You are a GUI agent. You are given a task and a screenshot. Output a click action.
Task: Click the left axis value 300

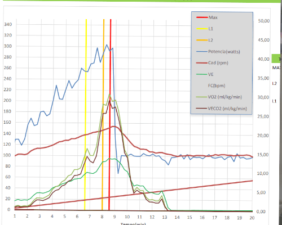pyautogui.click(x=8, y=46)
